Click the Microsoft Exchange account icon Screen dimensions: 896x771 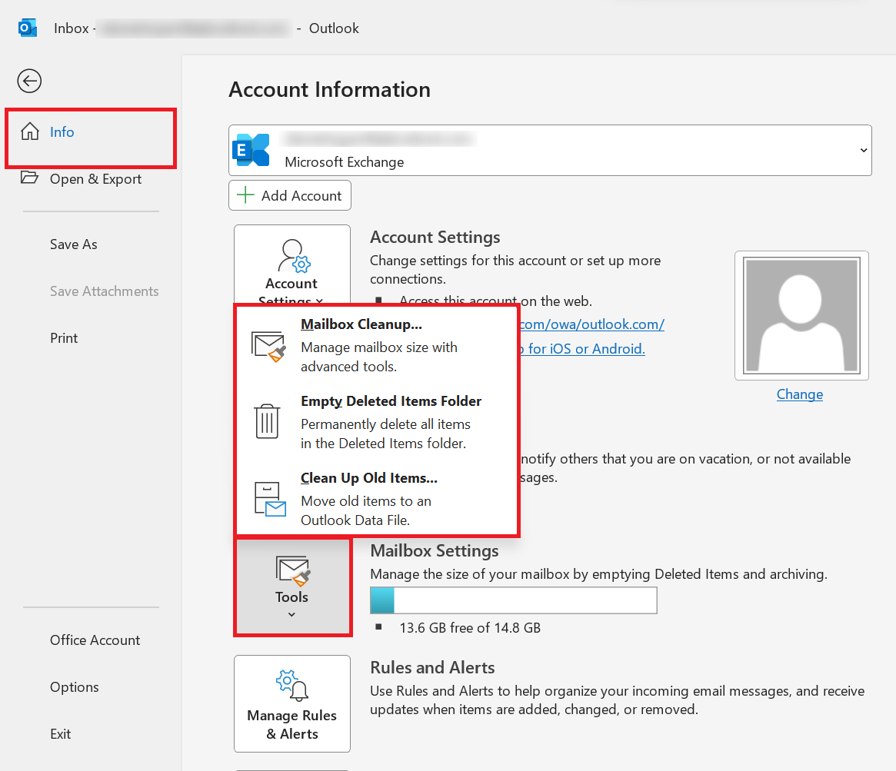tap(251, 150)
